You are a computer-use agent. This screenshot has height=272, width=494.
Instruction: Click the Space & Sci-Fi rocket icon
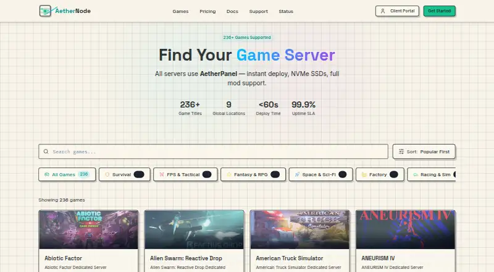tap(297, 174)
